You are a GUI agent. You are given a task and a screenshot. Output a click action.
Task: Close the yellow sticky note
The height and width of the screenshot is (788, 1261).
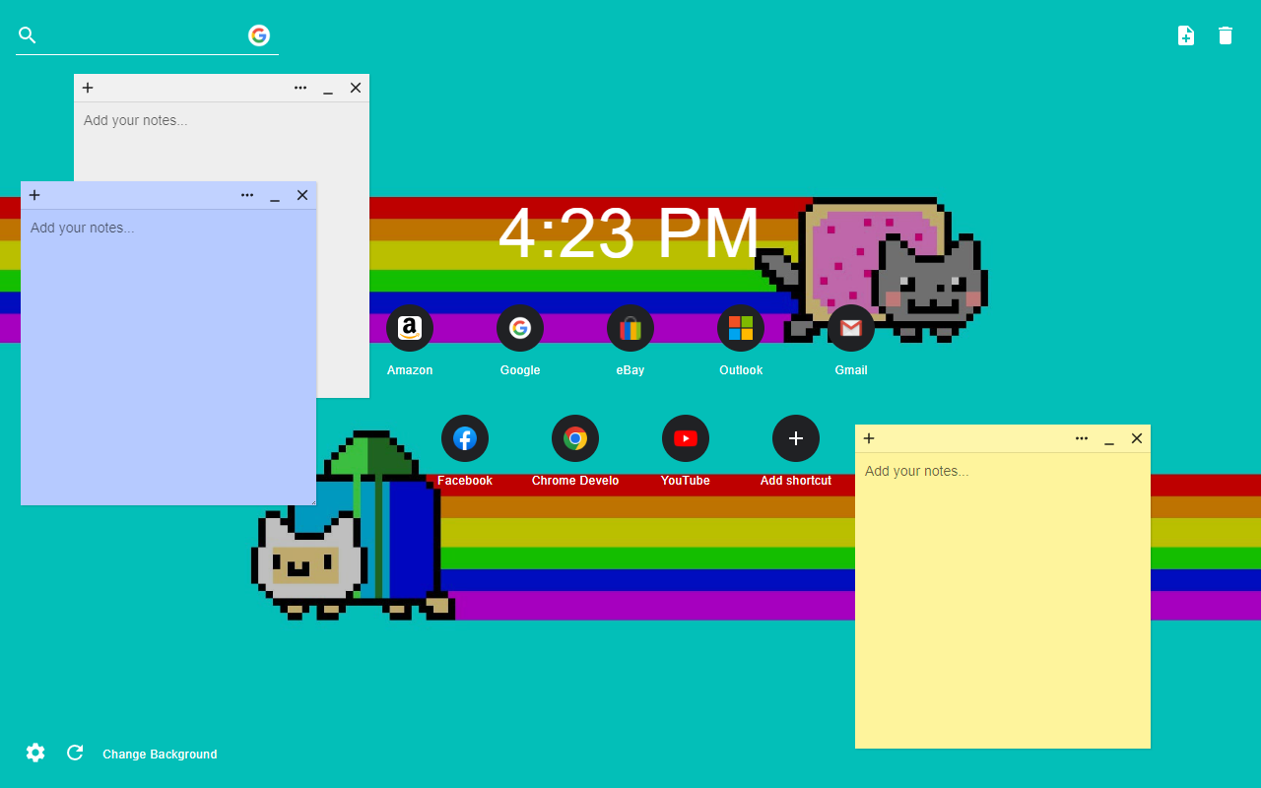(x=1137, y=438)
